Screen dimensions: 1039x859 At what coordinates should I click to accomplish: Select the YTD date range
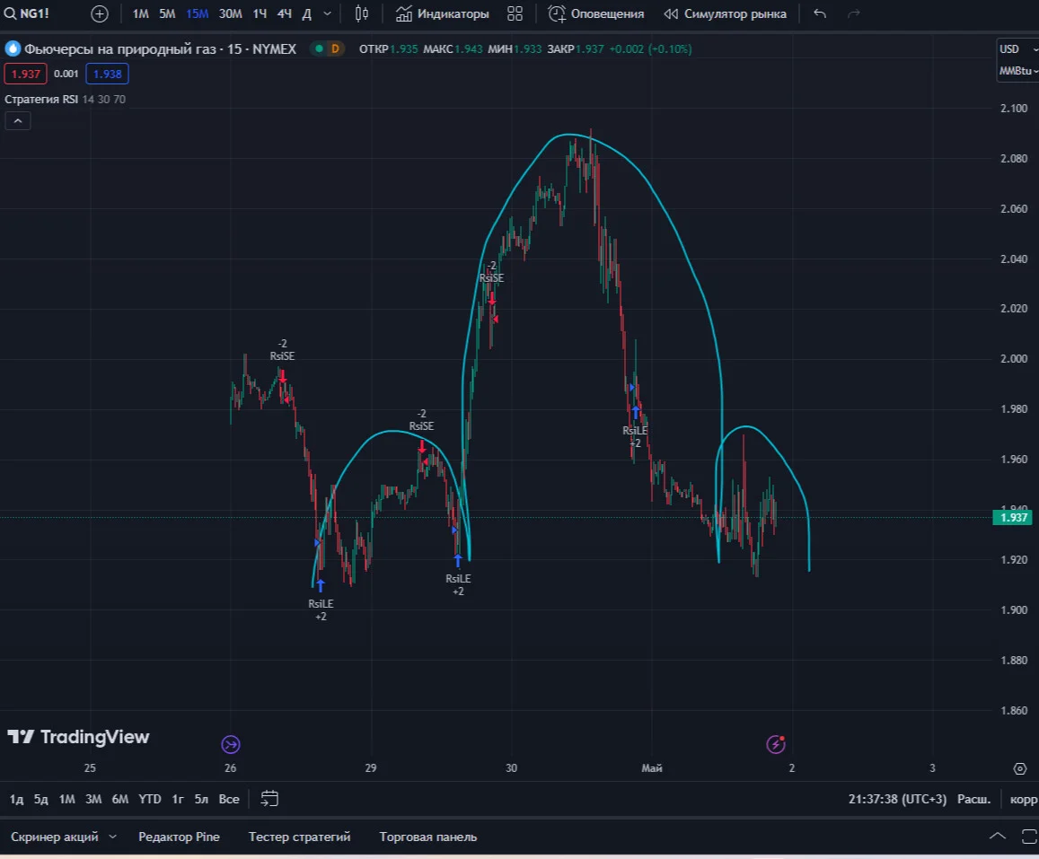pyautogui.click(x=150, y=800)
